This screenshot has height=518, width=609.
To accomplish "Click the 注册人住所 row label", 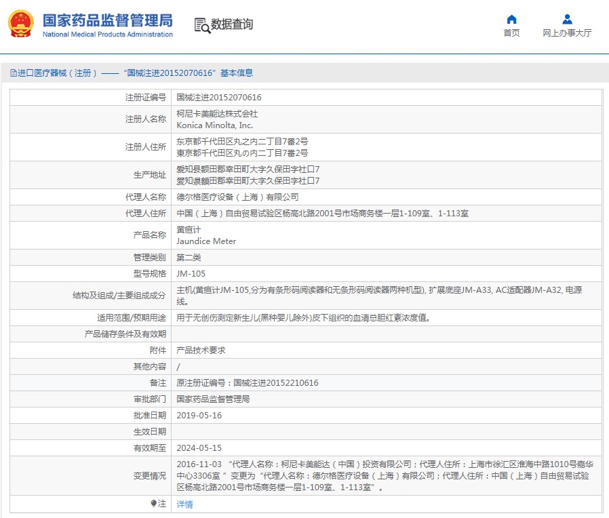I will tap(146, 147).
